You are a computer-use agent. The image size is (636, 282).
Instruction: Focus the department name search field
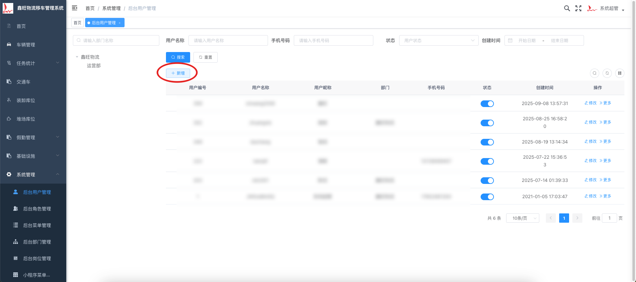point(116,40)
